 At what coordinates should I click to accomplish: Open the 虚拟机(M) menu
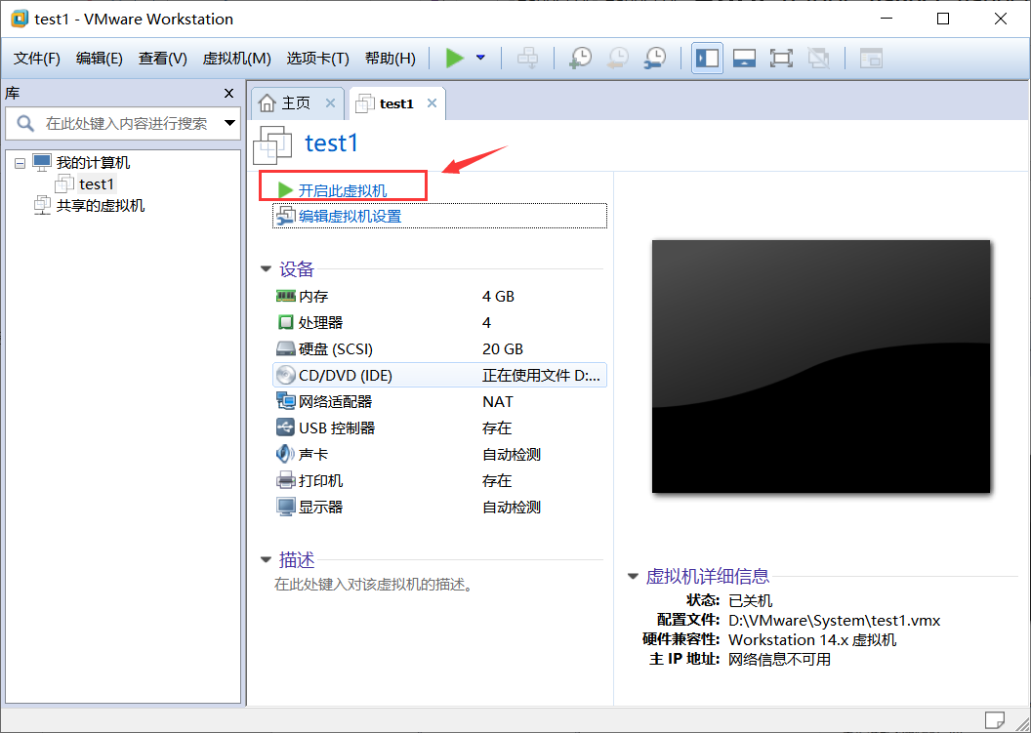pyautogui.click(x=236, y=59)
